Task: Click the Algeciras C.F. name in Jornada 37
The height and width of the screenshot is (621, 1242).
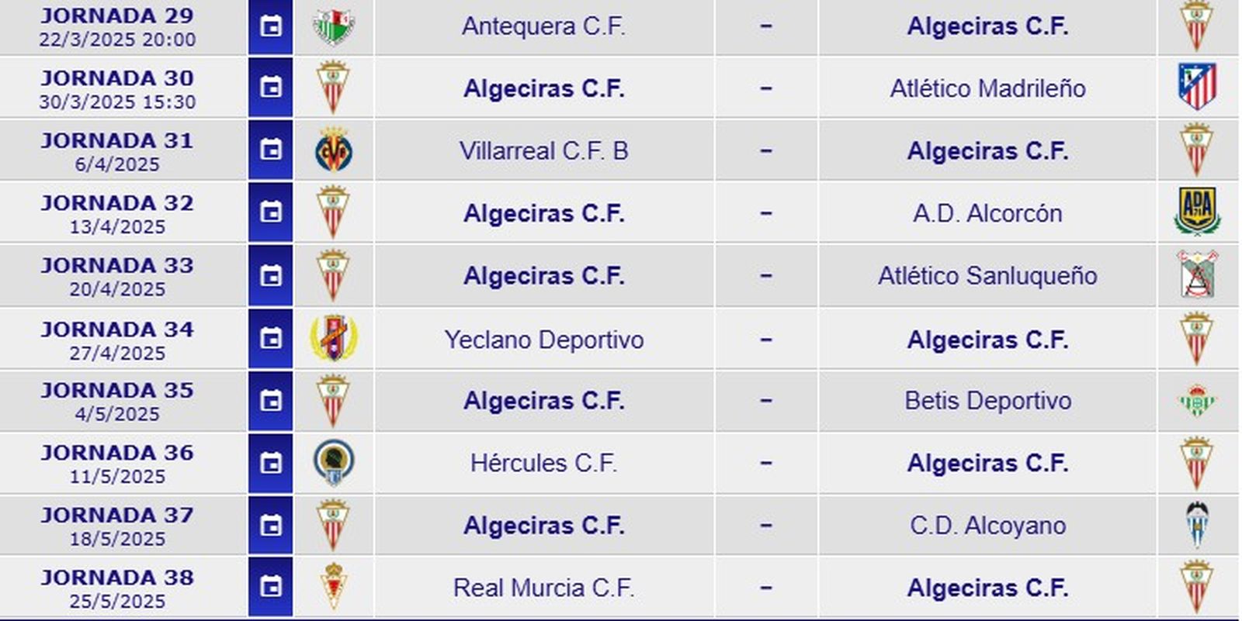Action: [x=544, y=525]
